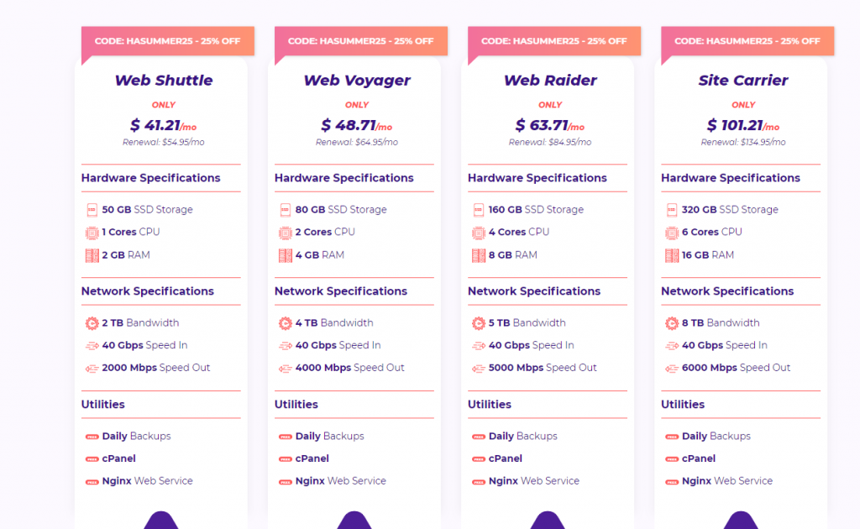Click the CPU cores icon in Web Voyager
Image resolution: width=860 pixels, height=529 pixels.
pyautogui.click(x=286, y=233)
